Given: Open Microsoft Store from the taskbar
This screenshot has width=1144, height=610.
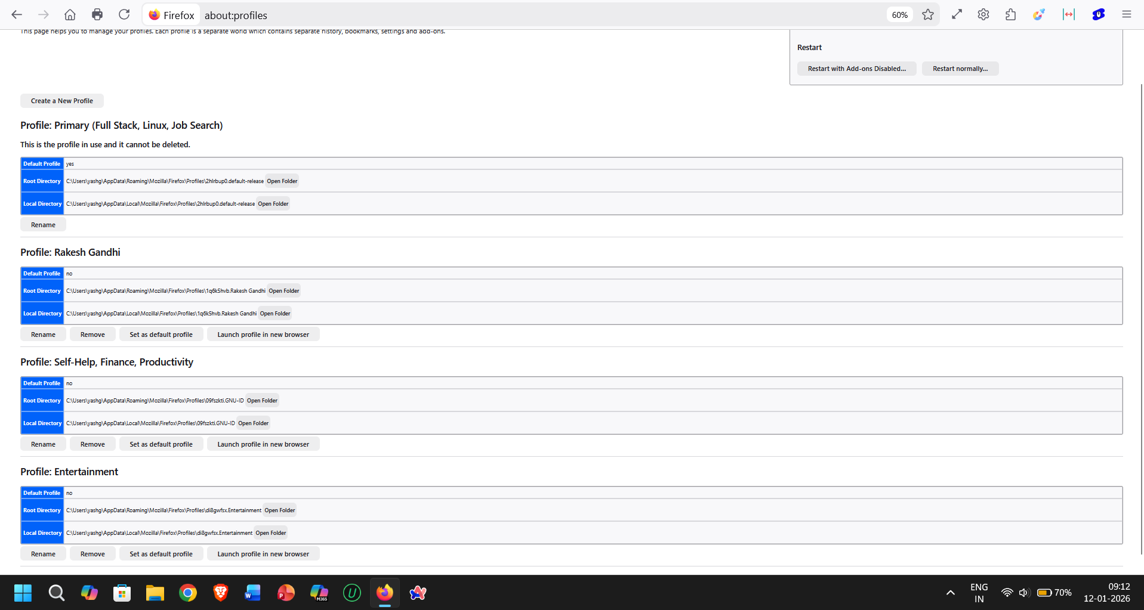Looking at the screenshot, I should click(122, 593).
